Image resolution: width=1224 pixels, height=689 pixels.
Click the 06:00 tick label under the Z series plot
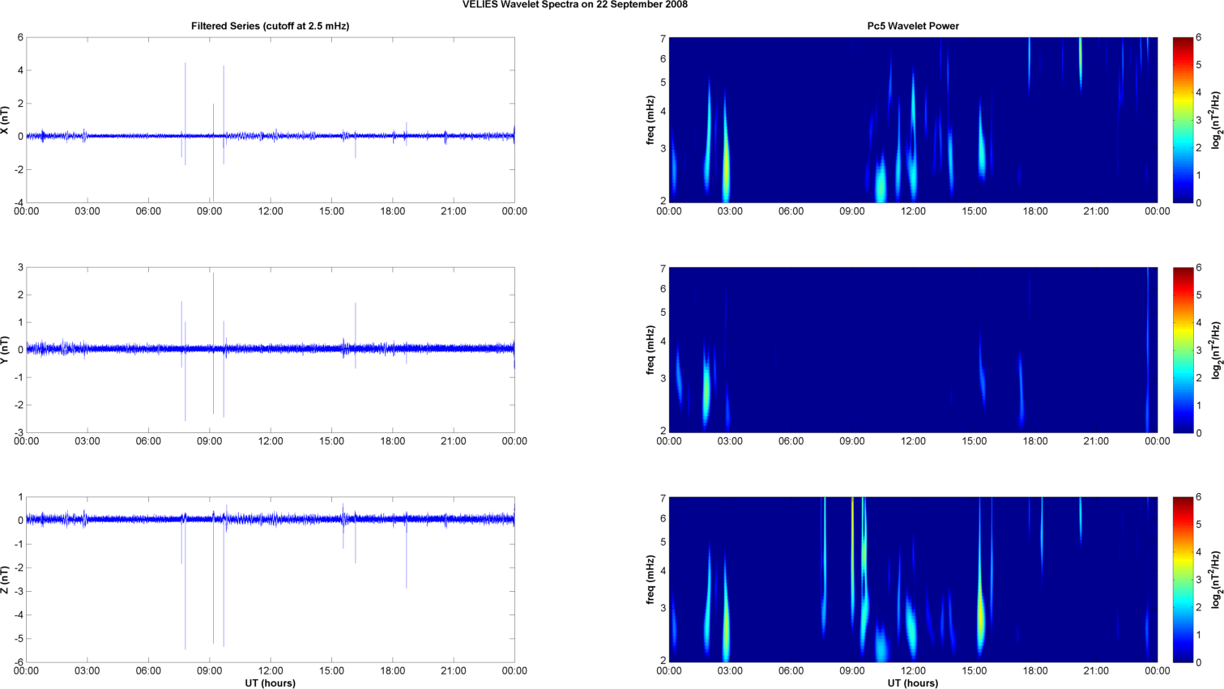click(x=148, y=670)
